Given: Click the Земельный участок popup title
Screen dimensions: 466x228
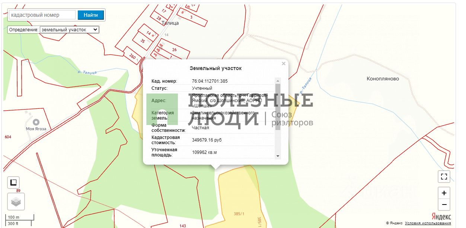Looking at the screenshot, I should click(216, 68).
